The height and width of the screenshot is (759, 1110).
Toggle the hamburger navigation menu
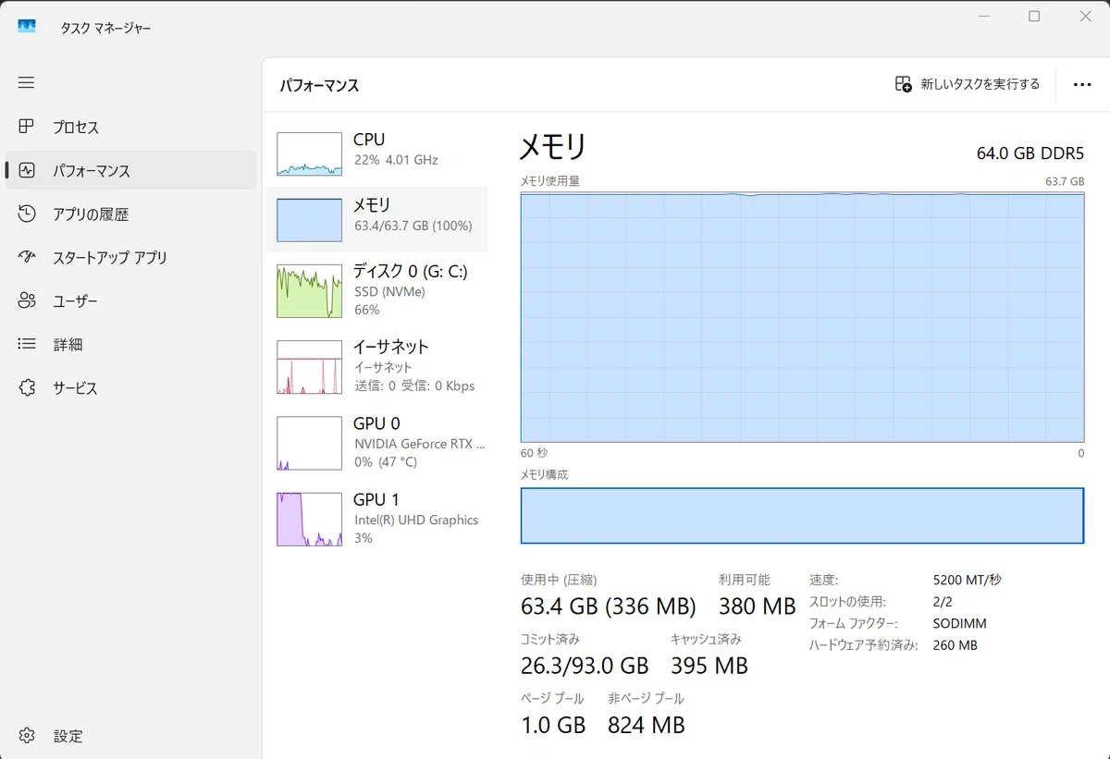click(x=26, y=82)
